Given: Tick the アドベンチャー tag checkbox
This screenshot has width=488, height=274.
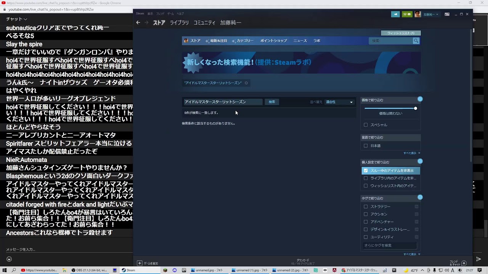Looking at the screenshot, I should pos(366,222).
